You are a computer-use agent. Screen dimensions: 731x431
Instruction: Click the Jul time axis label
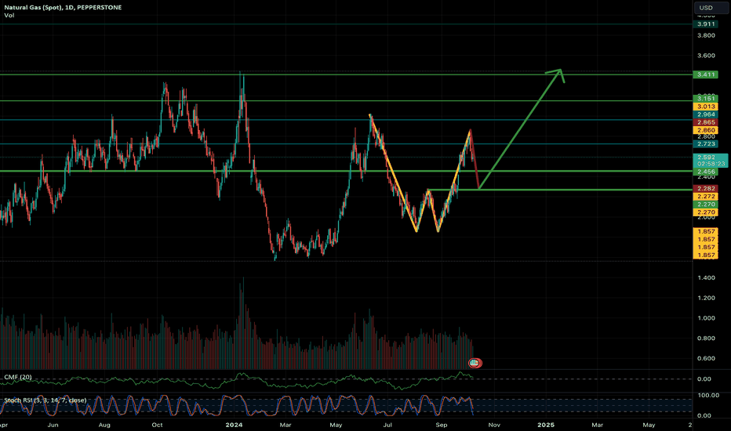[x=387, y=425]
